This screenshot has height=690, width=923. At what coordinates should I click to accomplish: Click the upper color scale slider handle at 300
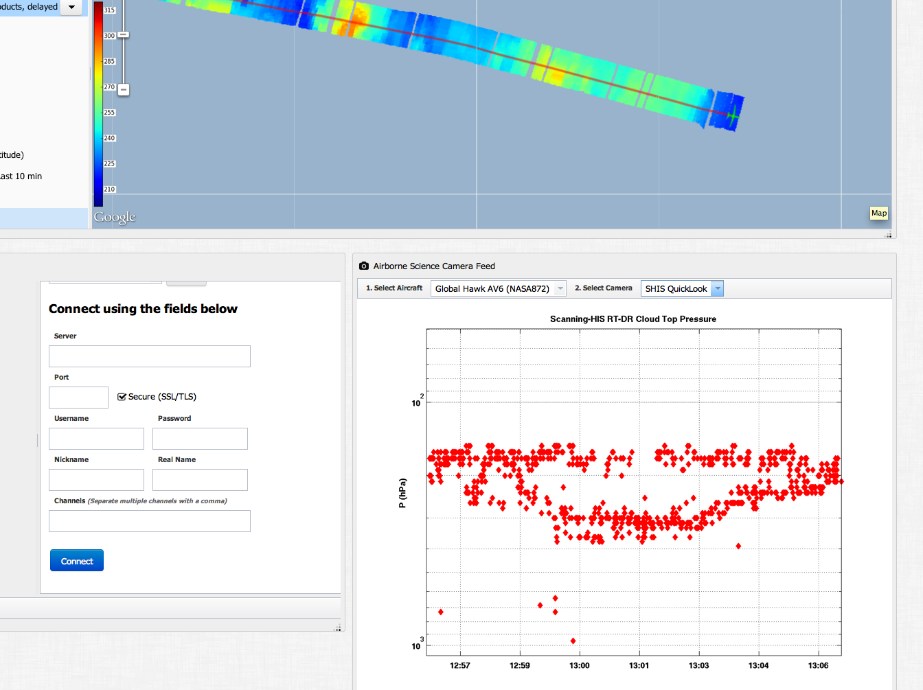point(124,34)
